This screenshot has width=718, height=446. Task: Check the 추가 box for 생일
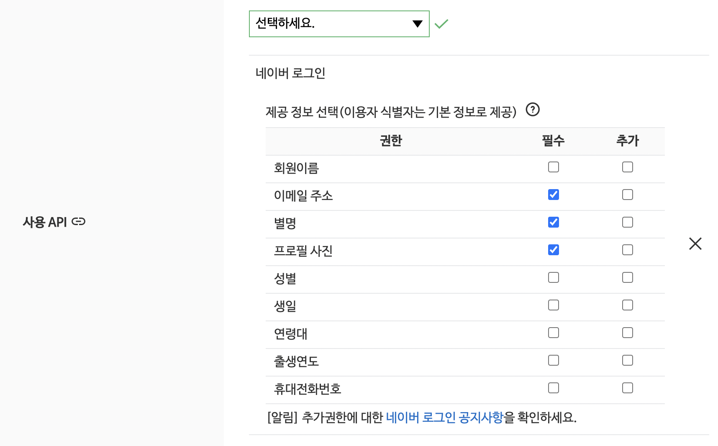pos(627,305)
